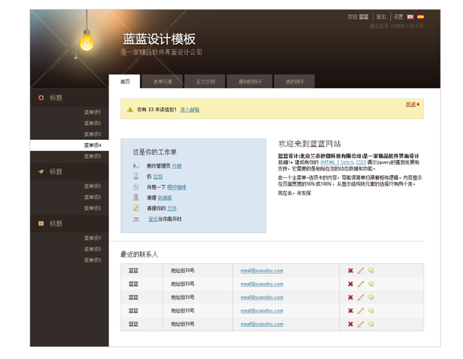
Task: Open the 正文示例 tab
Action: [x=205, y=82]
